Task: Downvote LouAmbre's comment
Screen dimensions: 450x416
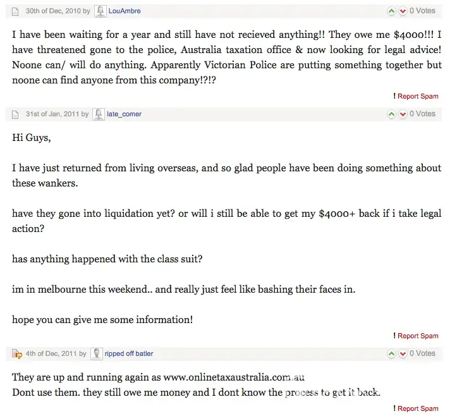Action: (x=403, y=11)
